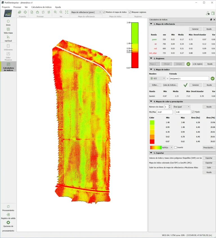Open the Inicio home view
Screen dimensions: 216x238
8,23
